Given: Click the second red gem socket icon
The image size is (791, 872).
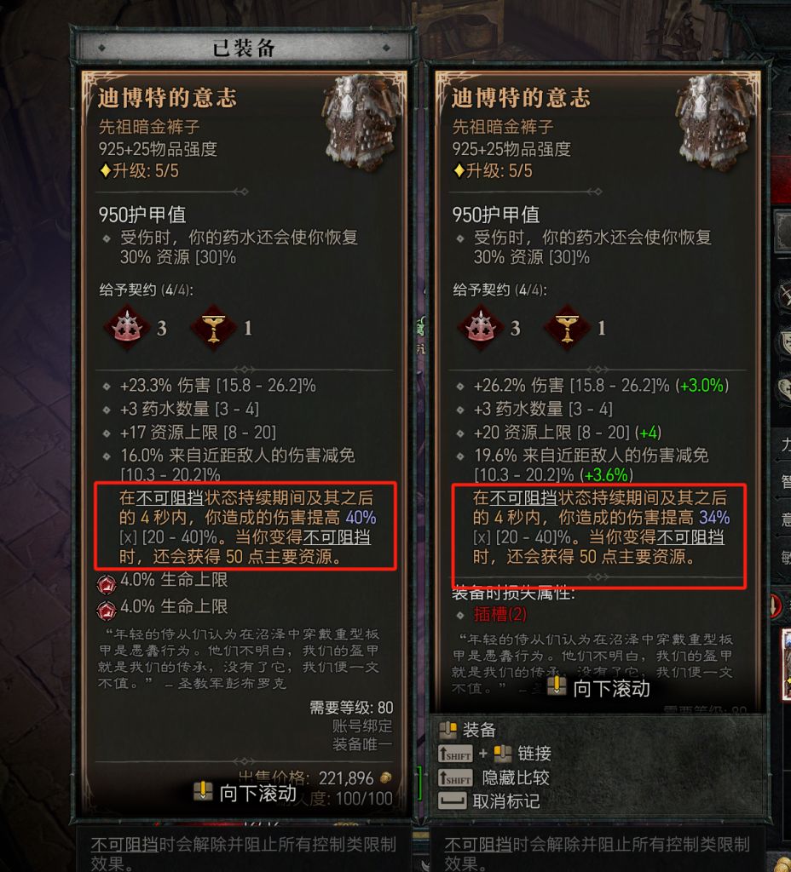Looking at the screenshot, I should (x=107, y=610).
